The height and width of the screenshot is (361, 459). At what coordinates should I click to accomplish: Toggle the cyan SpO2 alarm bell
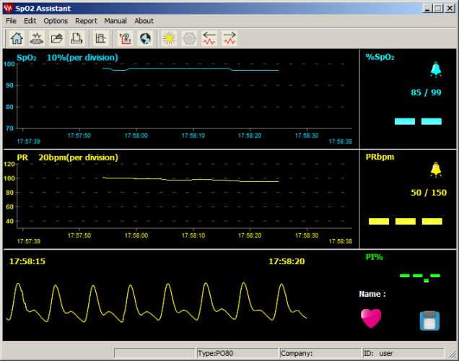pos(436,70)
